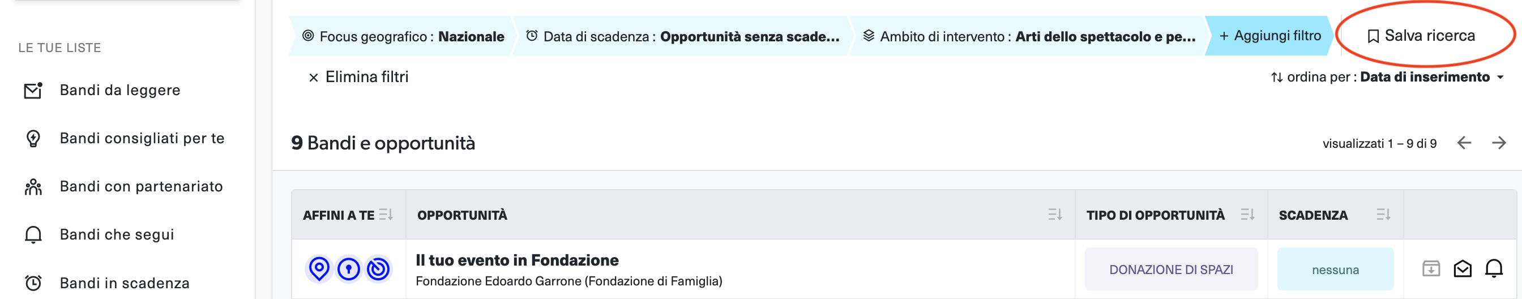Follow Il tuo evento in Fondazione with bell

1494,269
